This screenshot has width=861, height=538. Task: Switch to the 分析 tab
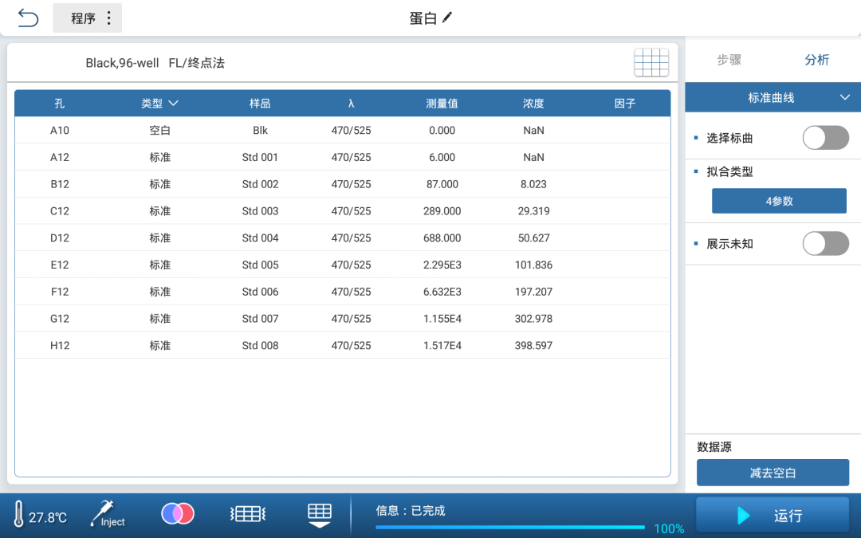[816, 60]
